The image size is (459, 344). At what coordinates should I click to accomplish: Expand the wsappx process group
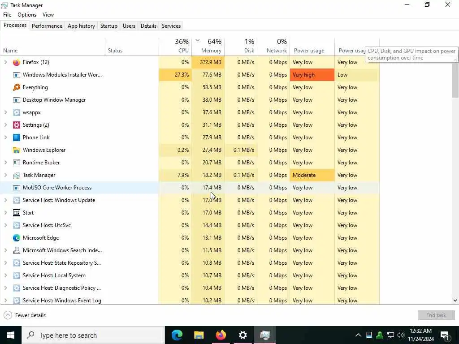click(x=5, y=112)
